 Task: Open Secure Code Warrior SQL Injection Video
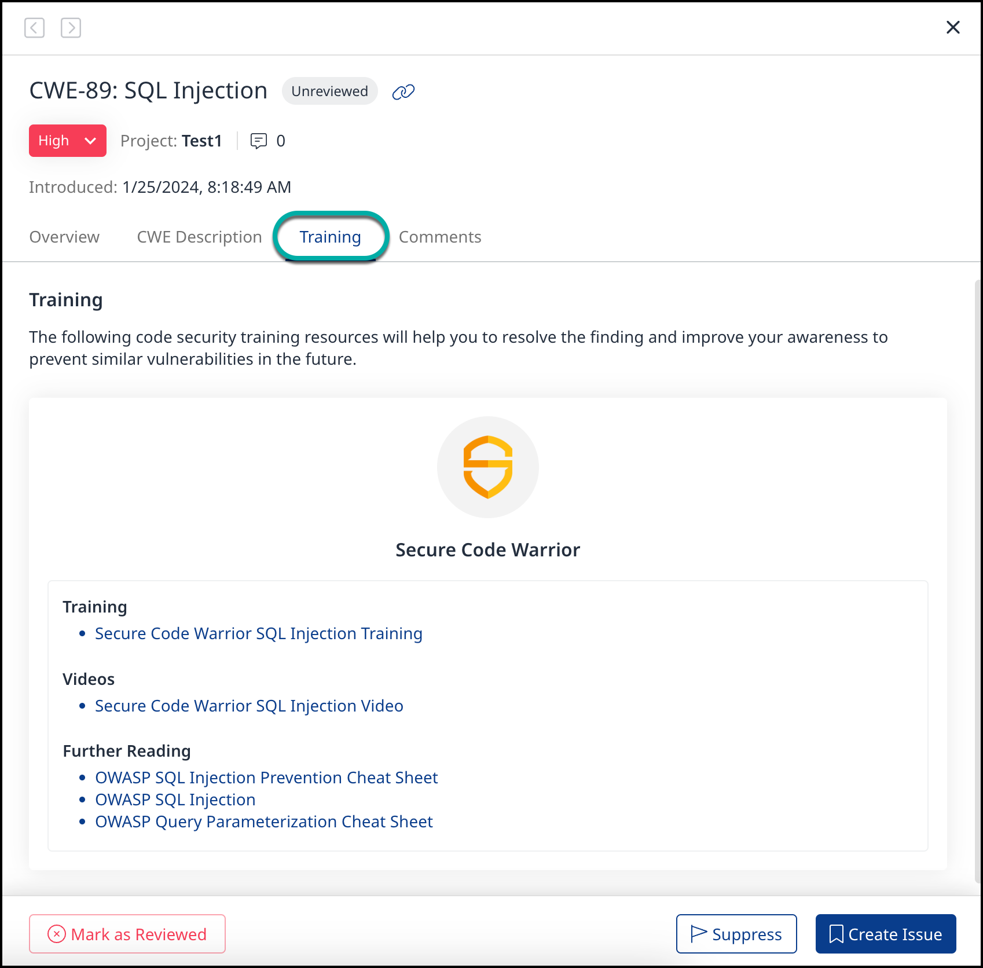249,706
